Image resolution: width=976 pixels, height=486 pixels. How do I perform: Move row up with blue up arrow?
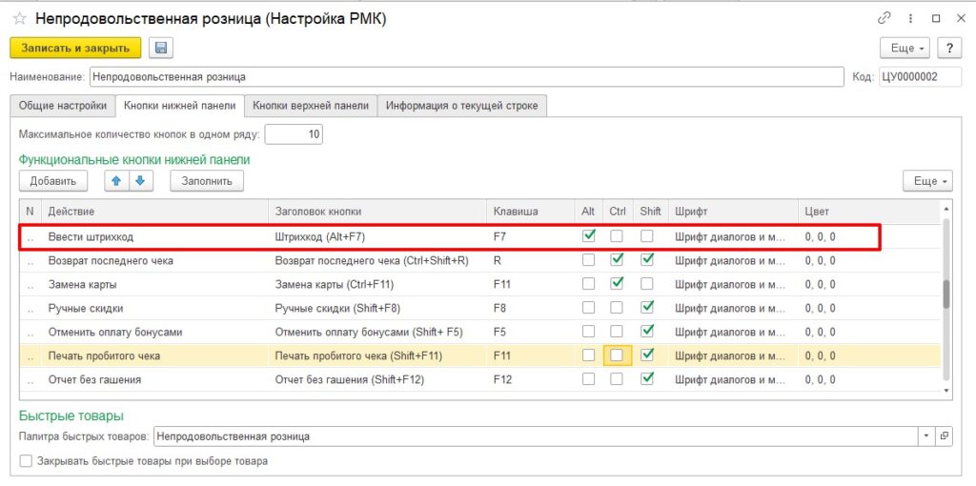click(117, 180)
